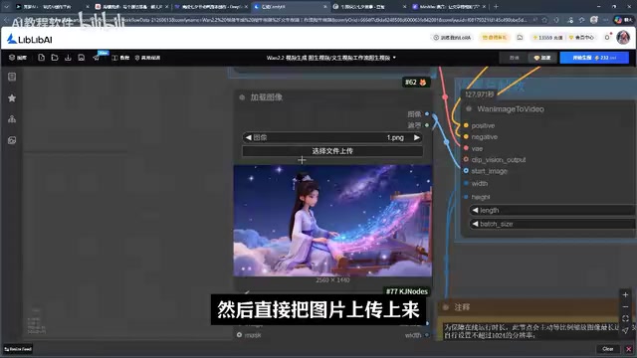Open the 图像 1.png file selector
Viewport: 637px width, 358px height.
(332, 137)
